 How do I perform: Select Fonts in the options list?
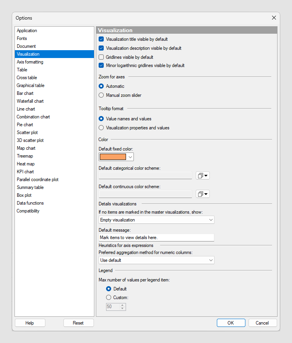pyautogui.click(x=54, y=38)
